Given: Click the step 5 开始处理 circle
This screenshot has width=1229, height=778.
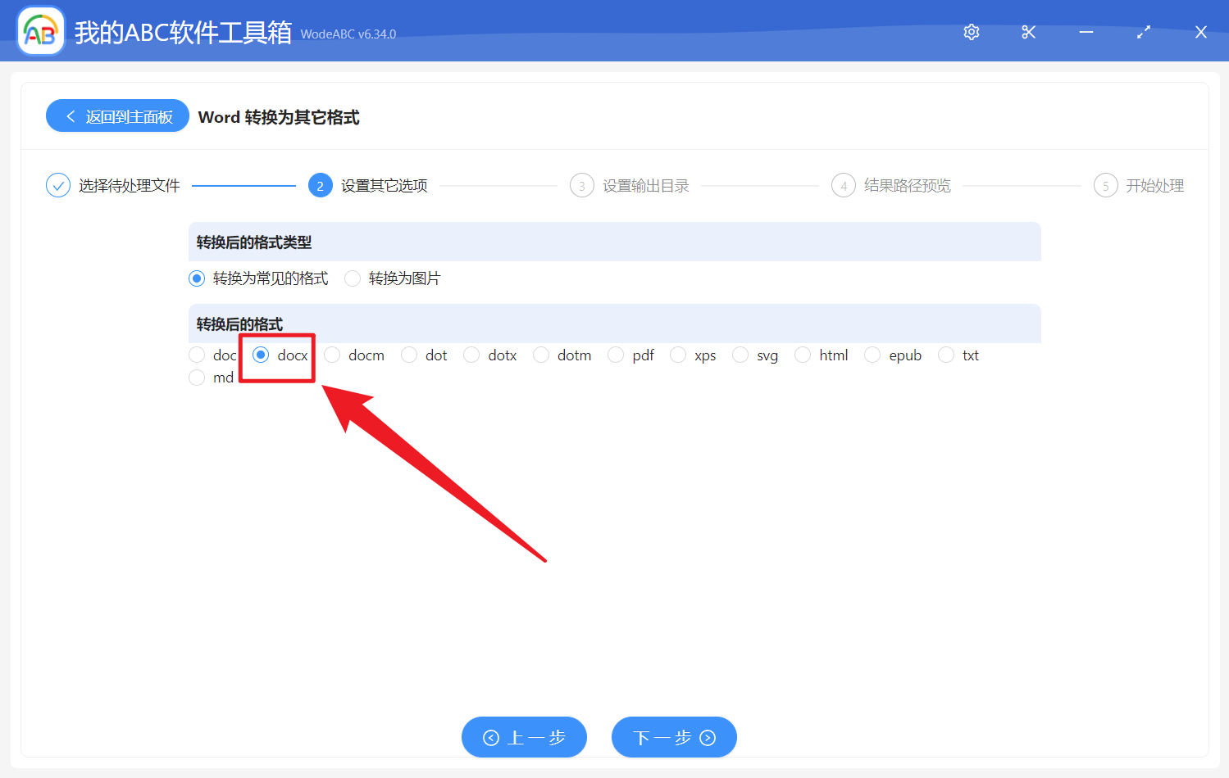Looking at the screenshot, I should [1104, 185].
